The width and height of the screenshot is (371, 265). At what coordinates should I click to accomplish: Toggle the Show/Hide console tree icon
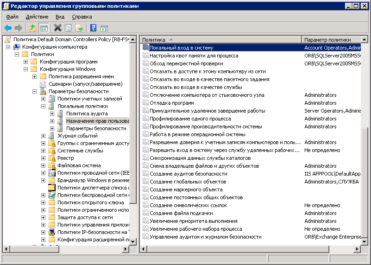click(44, 28)
